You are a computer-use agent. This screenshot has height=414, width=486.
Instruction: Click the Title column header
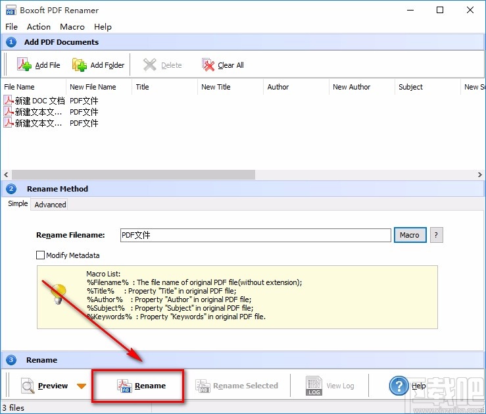pyautogui.click(x=164, y=87)
